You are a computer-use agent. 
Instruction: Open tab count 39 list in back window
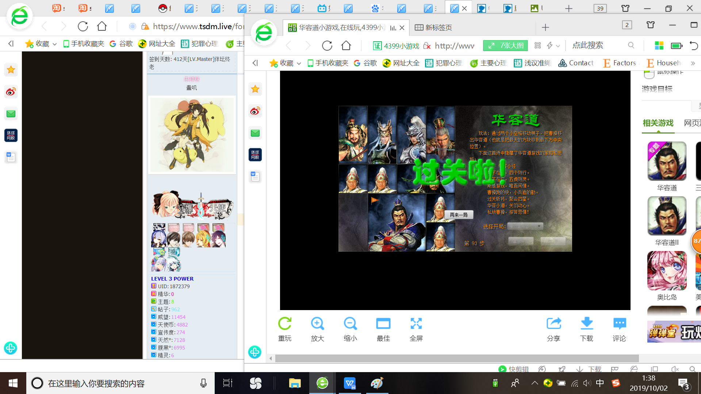[600, 8]
